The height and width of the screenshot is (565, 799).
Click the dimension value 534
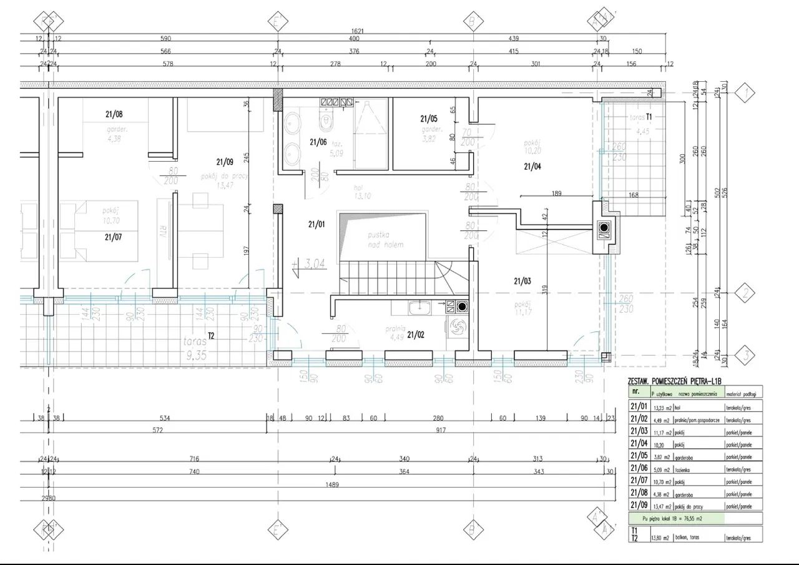pos(165,417)
